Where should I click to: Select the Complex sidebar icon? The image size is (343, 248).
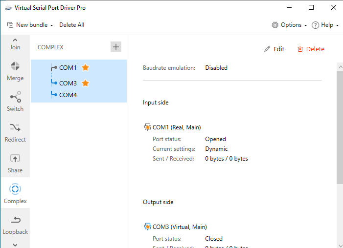coord(15,189)
